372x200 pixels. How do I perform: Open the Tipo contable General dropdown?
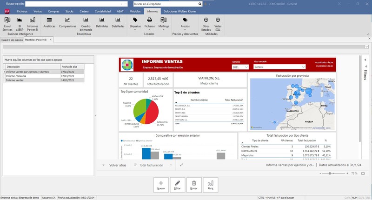click(x=279, y=67)
